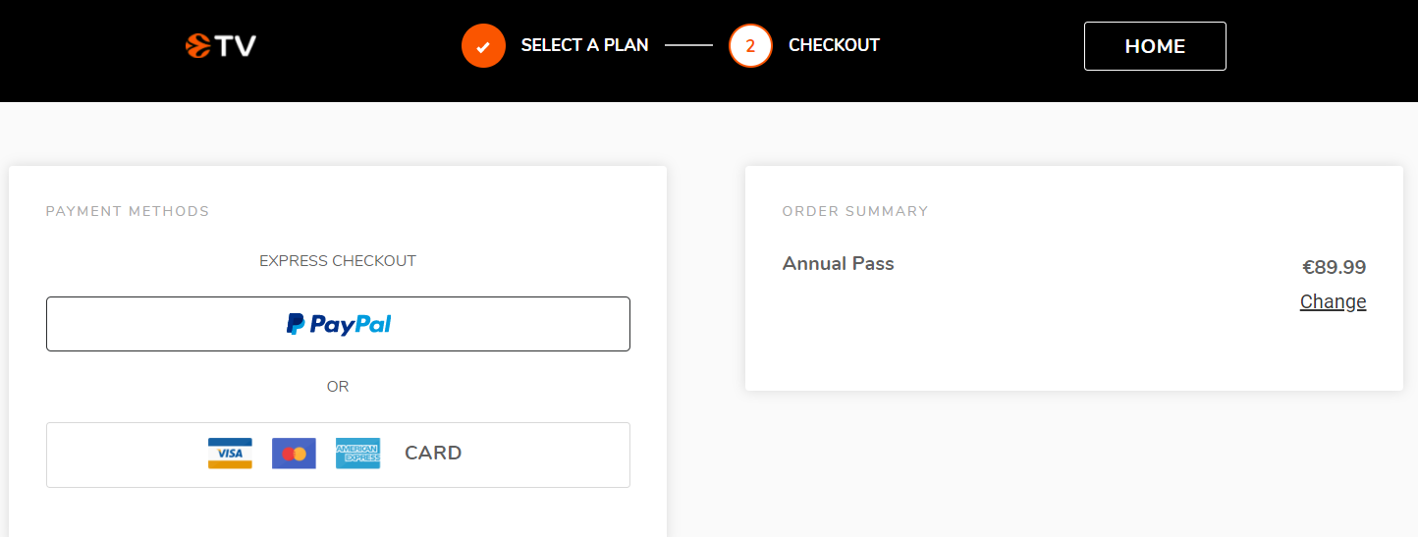Screen dimensions: 1418x537
Task: Click the Order Summary heading
Action: pyautogui.click(x=855, y=211)
